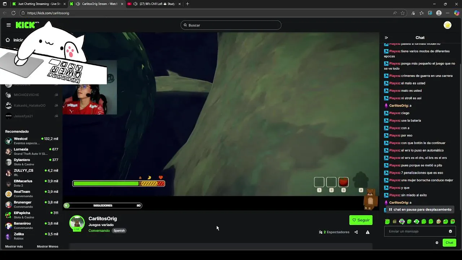Click the Seguidores follower goal progress bar
The width and height of the screenshot is (462, 260).
coord(103,205)
